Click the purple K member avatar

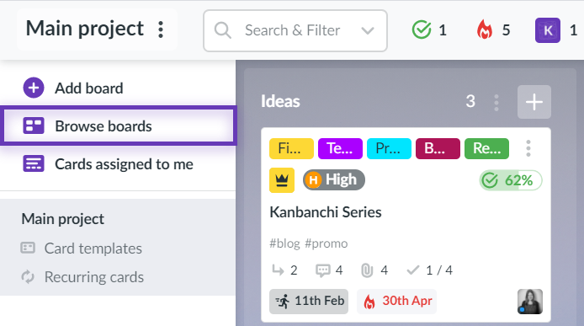tap(548, 30)
